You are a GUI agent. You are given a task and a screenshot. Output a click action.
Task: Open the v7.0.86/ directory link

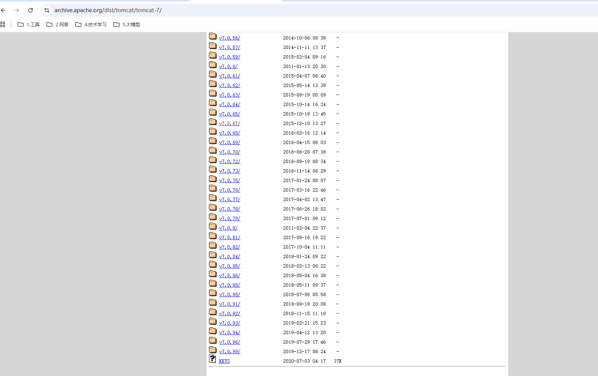(230, 276)
